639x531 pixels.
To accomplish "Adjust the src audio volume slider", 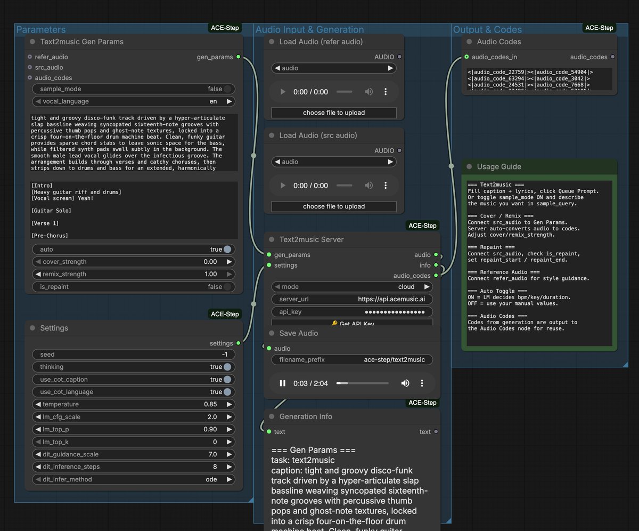I will (345, 186).
